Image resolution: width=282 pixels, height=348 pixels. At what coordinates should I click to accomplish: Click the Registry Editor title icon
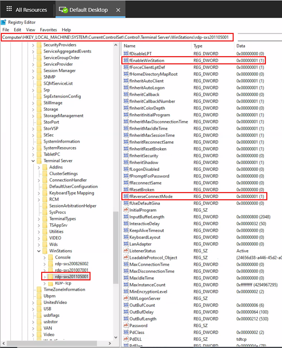(4, 22)
